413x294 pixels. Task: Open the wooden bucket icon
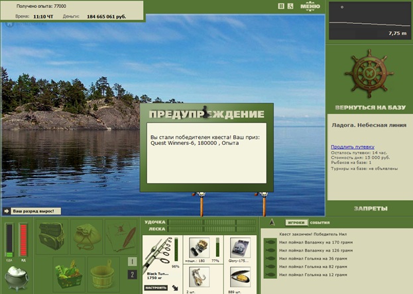103,275
